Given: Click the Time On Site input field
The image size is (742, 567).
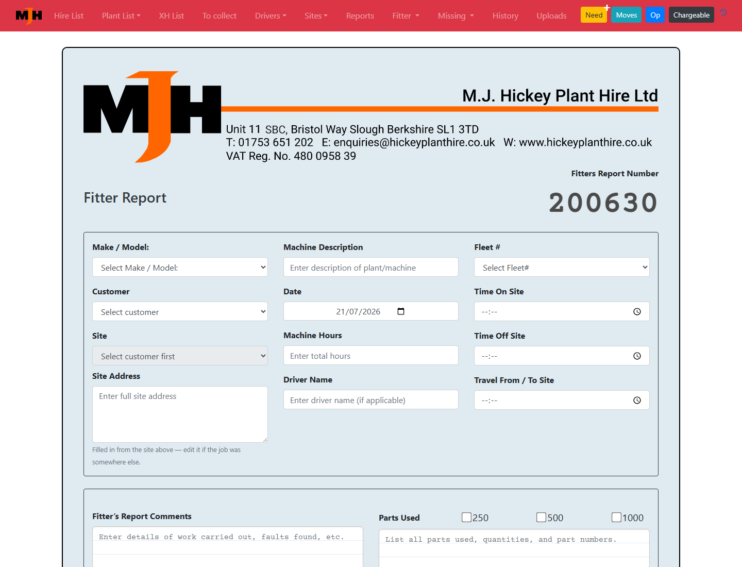Looking at the screenshot, I should click(x=562, y=311).
